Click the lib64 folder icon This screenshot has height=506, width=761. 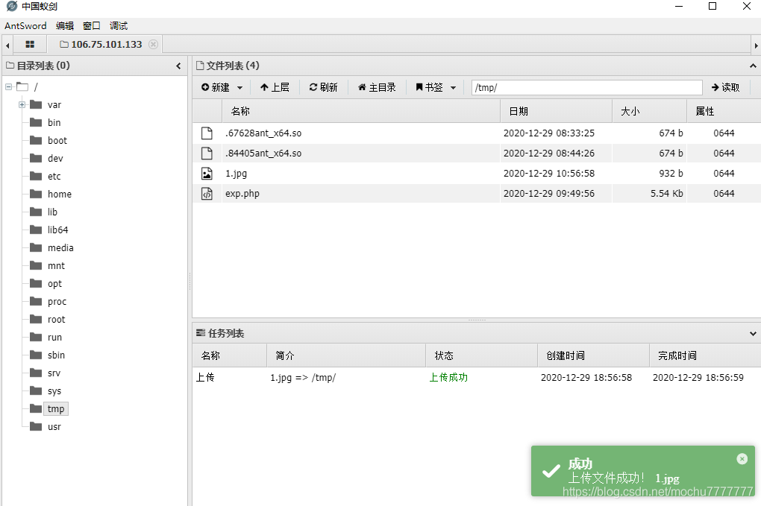[x=36, y=230]
